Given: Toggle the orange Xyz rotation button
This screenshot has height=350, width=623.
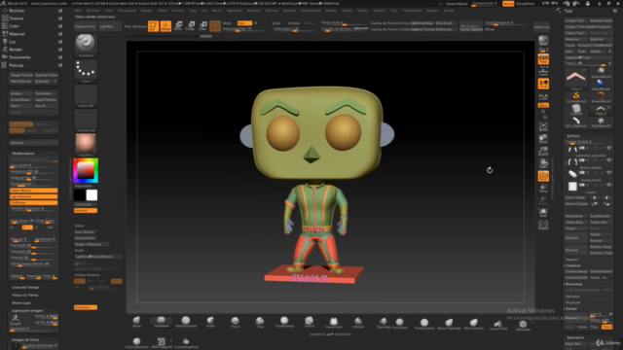Looking at the screenshot, I should pos(543,105).
